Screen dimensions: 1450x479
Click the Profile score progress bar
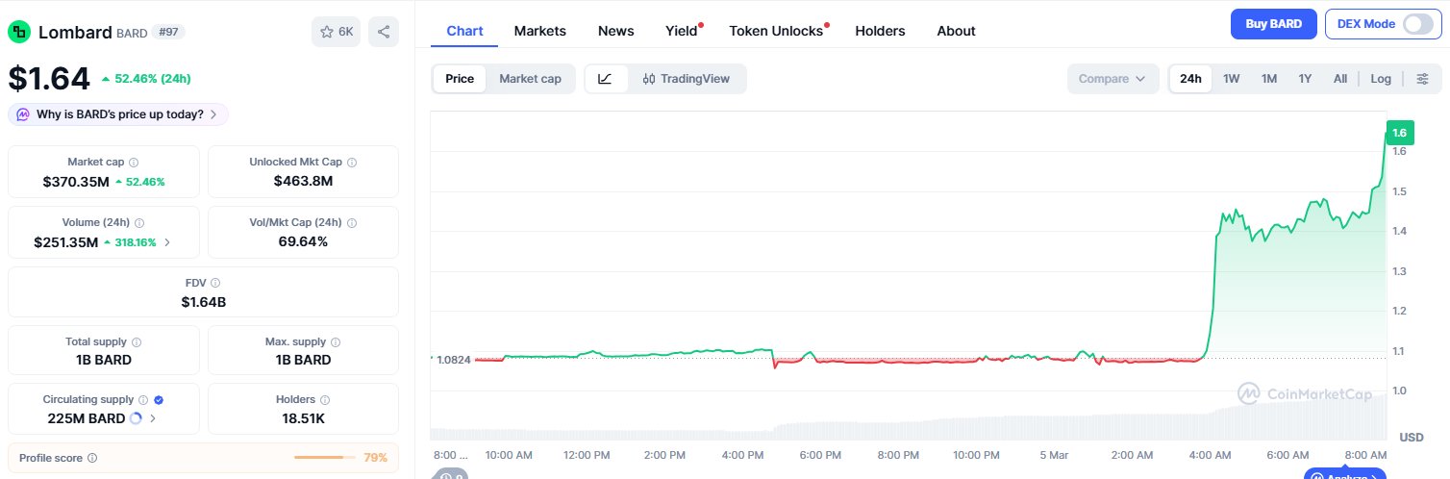coord(319,458)
